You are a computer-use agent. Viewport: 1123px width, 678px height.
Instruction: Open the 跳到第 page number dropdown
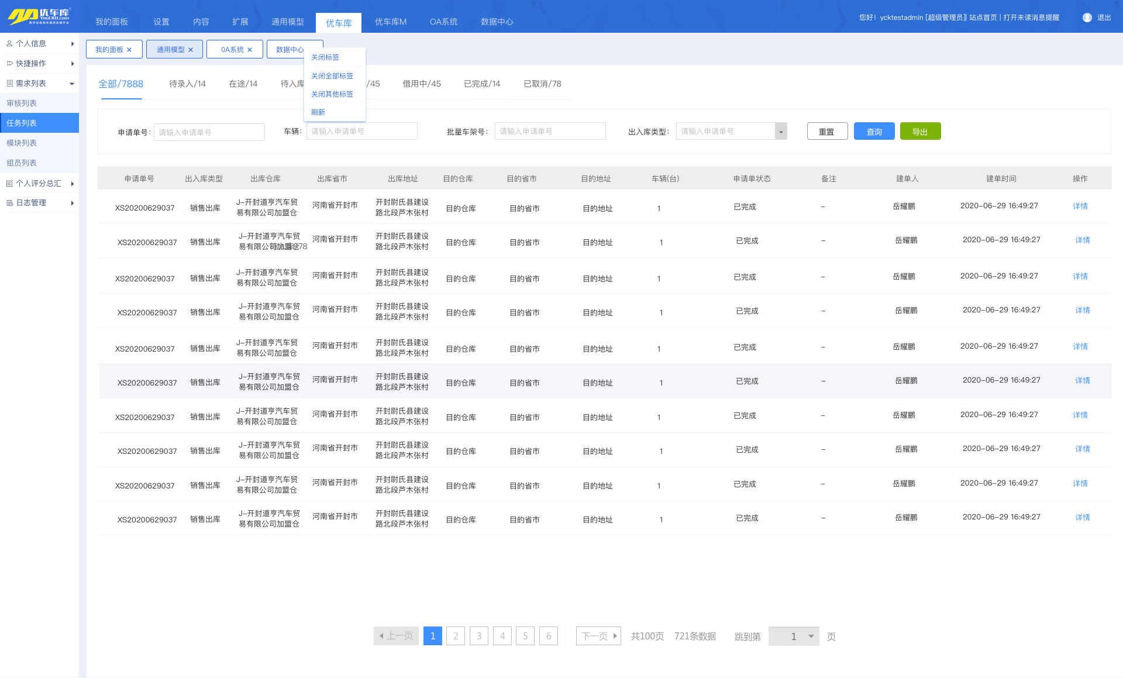click(x=811, y=636)
